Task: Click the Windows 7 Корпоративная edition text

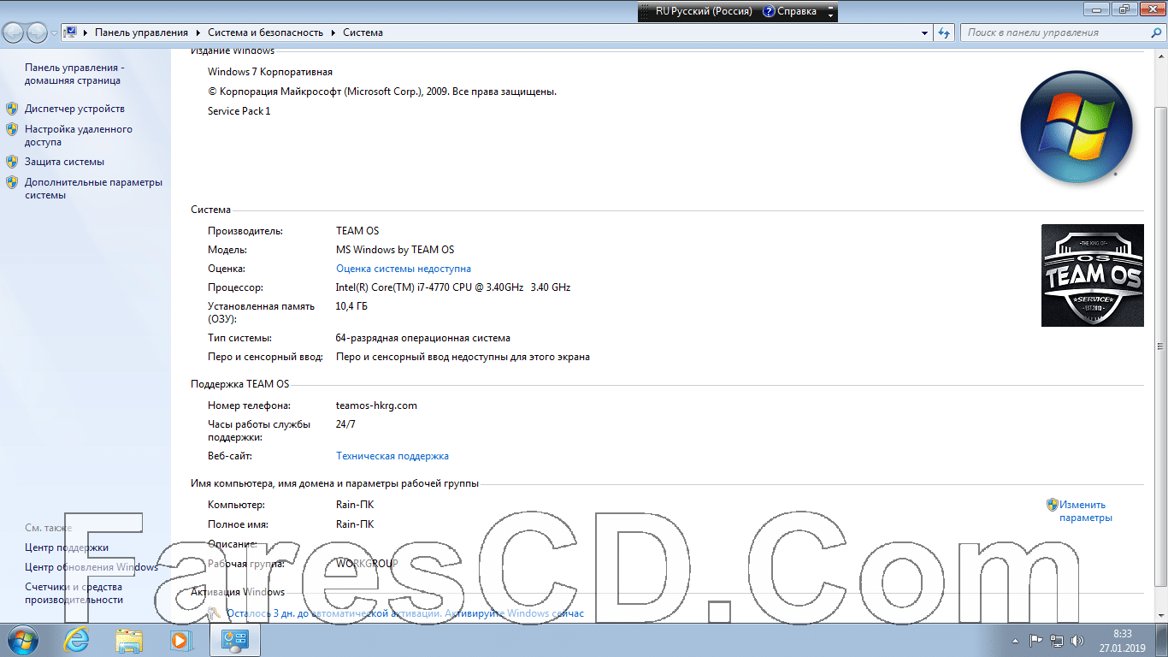Action: (x=270, y=72)
